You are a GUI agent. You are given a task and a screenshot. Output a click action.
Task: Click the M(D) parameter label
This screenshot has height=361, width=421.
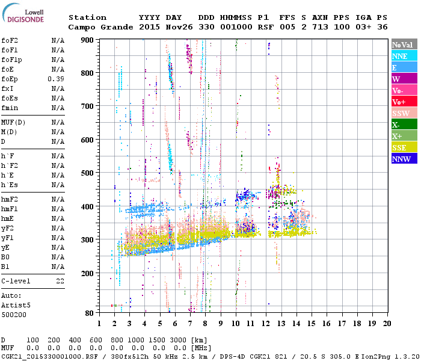click(9, 132)
